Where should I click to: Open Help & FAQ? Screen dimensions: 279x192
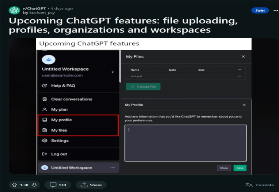pyautogui.click(x=63, y=86)
